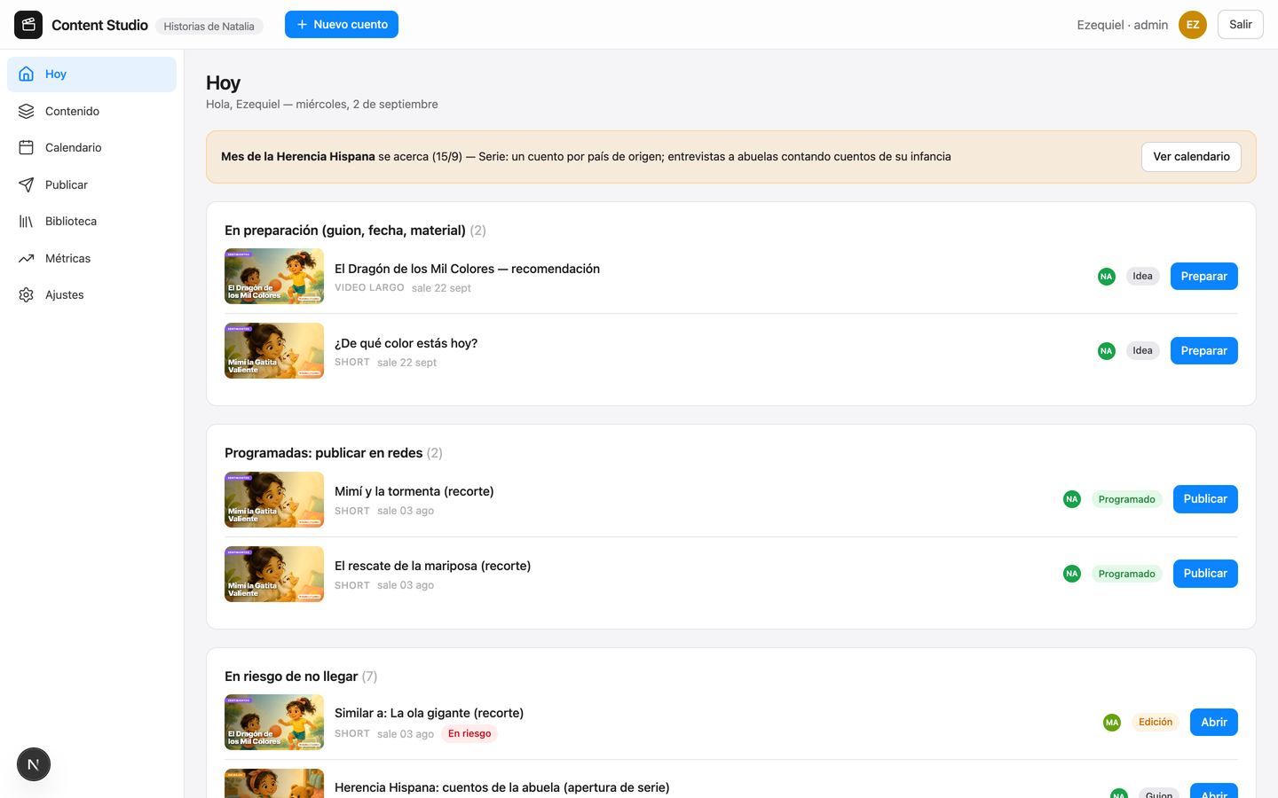
Task: Click title 'Mimí y la tormenta (recorte)'
Action: [x=414, y=491]
